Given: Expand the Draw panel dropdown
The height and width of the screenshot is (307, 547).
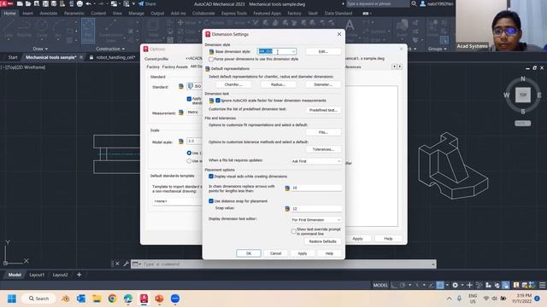Looking at the screenshot, I should pyautogui.click(x=40, y=49).
